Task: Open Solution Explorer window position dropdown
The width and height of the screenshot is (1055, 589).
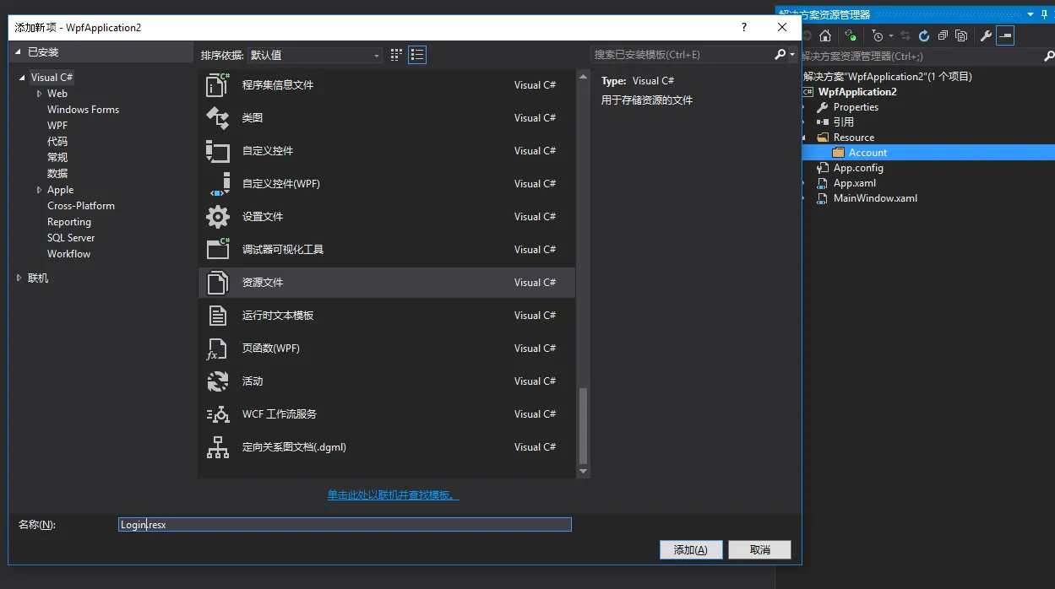Action: tap(1031, 14)
